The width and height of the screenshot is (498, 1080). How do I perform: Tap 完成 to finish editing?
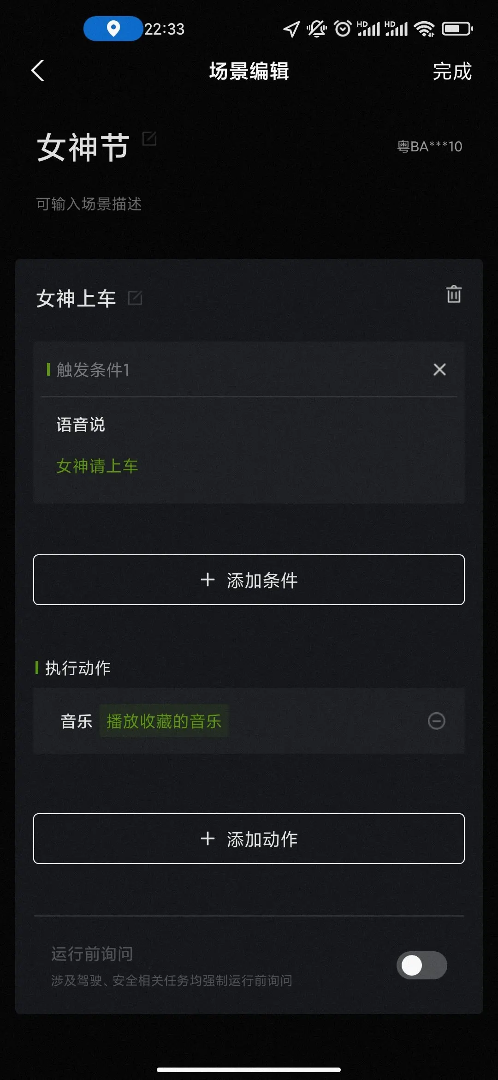pos(452,72)
